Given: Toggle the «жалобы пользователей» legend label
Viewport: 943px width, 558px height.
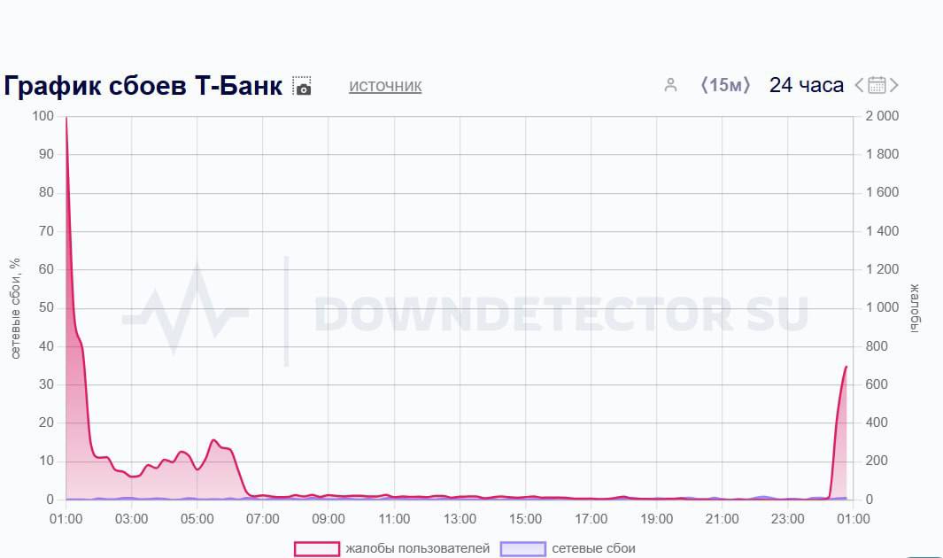Looking at the screenshot, I should point(417,549).
